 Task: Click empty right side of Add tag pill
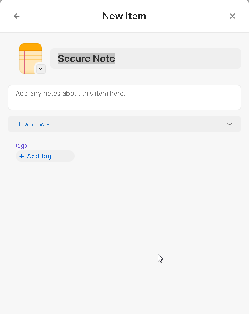[x=63, y=156]
